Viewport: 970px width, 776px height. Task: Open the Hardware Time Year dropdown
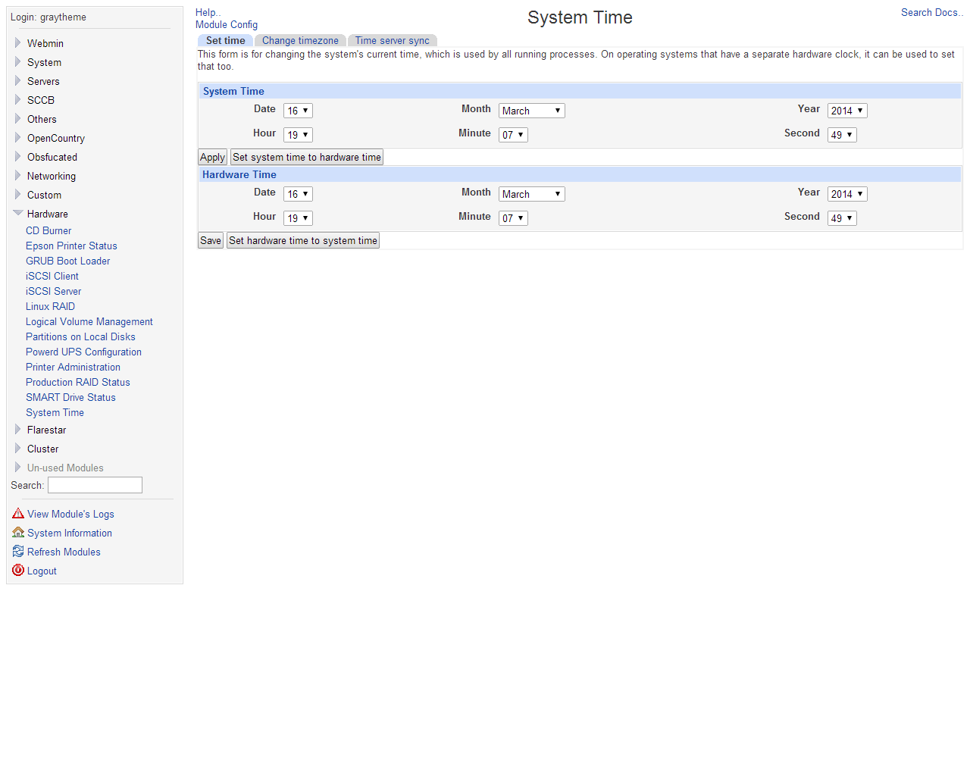846,194
